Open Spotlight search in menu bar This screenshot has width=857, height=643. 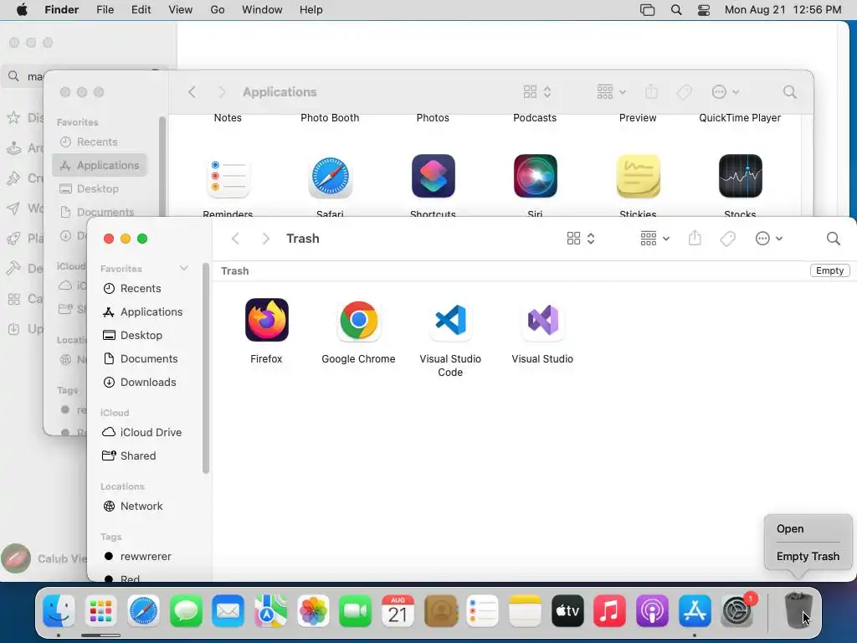click(x=676, y=10)
